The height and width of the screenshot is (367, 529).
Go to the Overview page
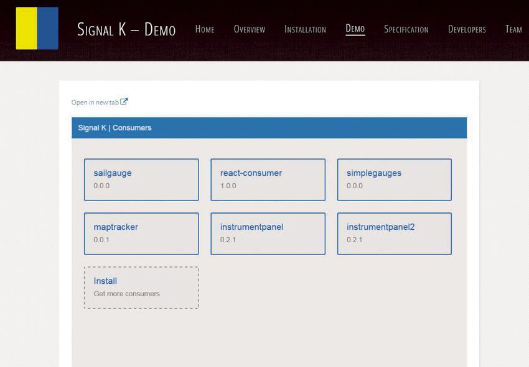point(250,29)
